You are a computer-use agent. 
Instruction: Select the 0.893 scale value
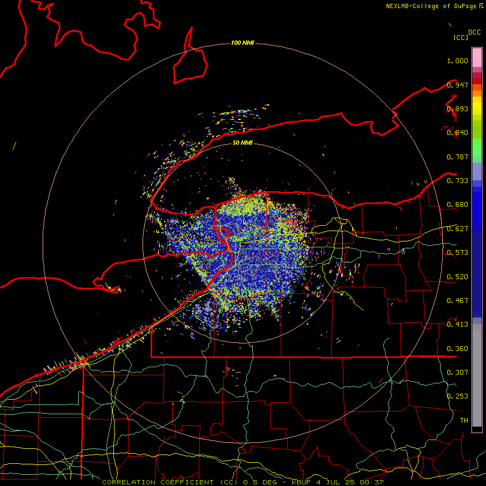pyautogui.click(x=457, y=109)
